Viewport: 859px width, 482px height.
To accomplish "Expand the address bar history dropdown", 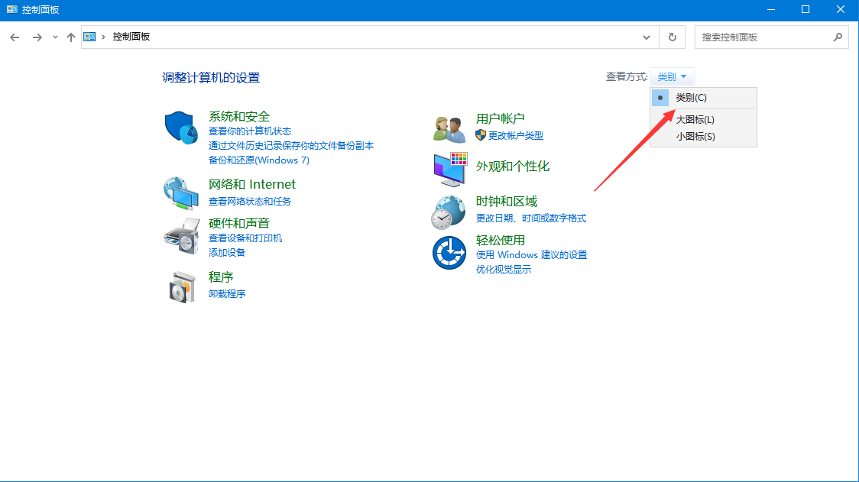I will tap(647, 37).
